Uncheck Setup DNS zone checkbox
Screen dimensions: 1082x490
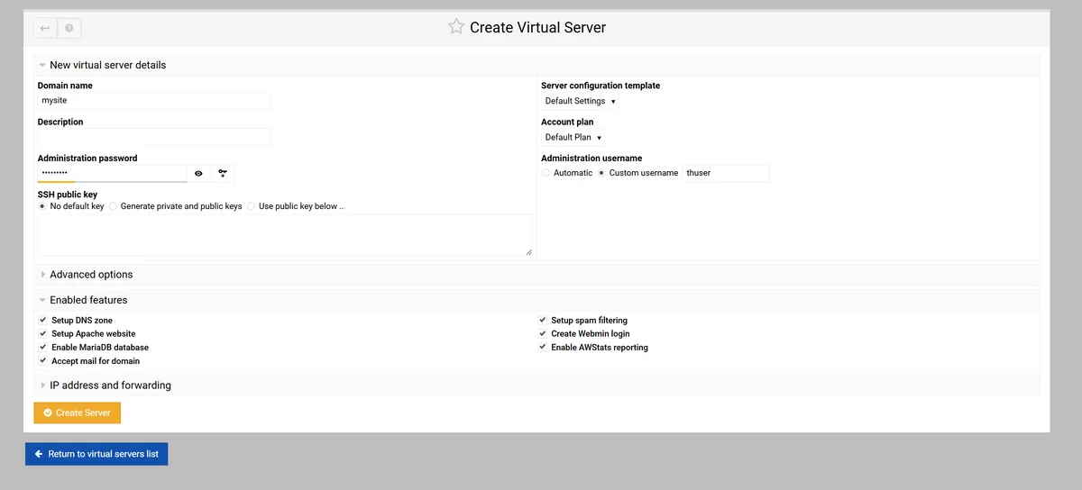[x=42, y=320]
